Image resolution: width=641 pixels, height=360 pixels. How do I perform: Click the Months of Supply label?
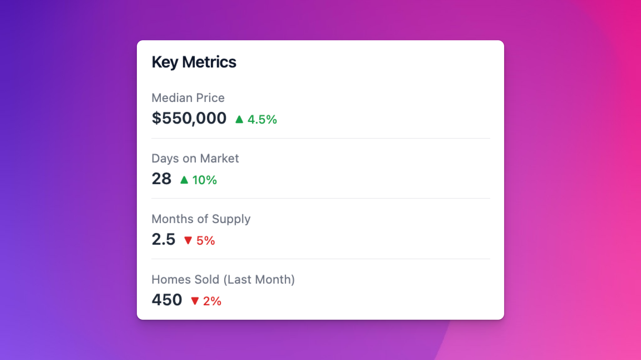point(201,219)
